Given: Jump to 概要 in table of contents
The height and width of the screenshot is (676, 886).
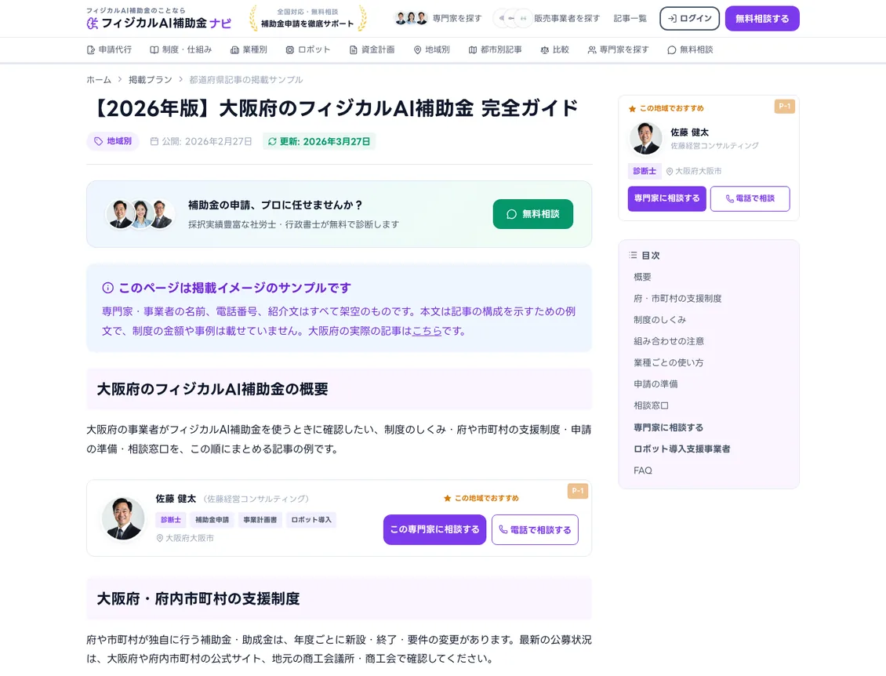Looking at the screenshot, I should coord(642,277).
